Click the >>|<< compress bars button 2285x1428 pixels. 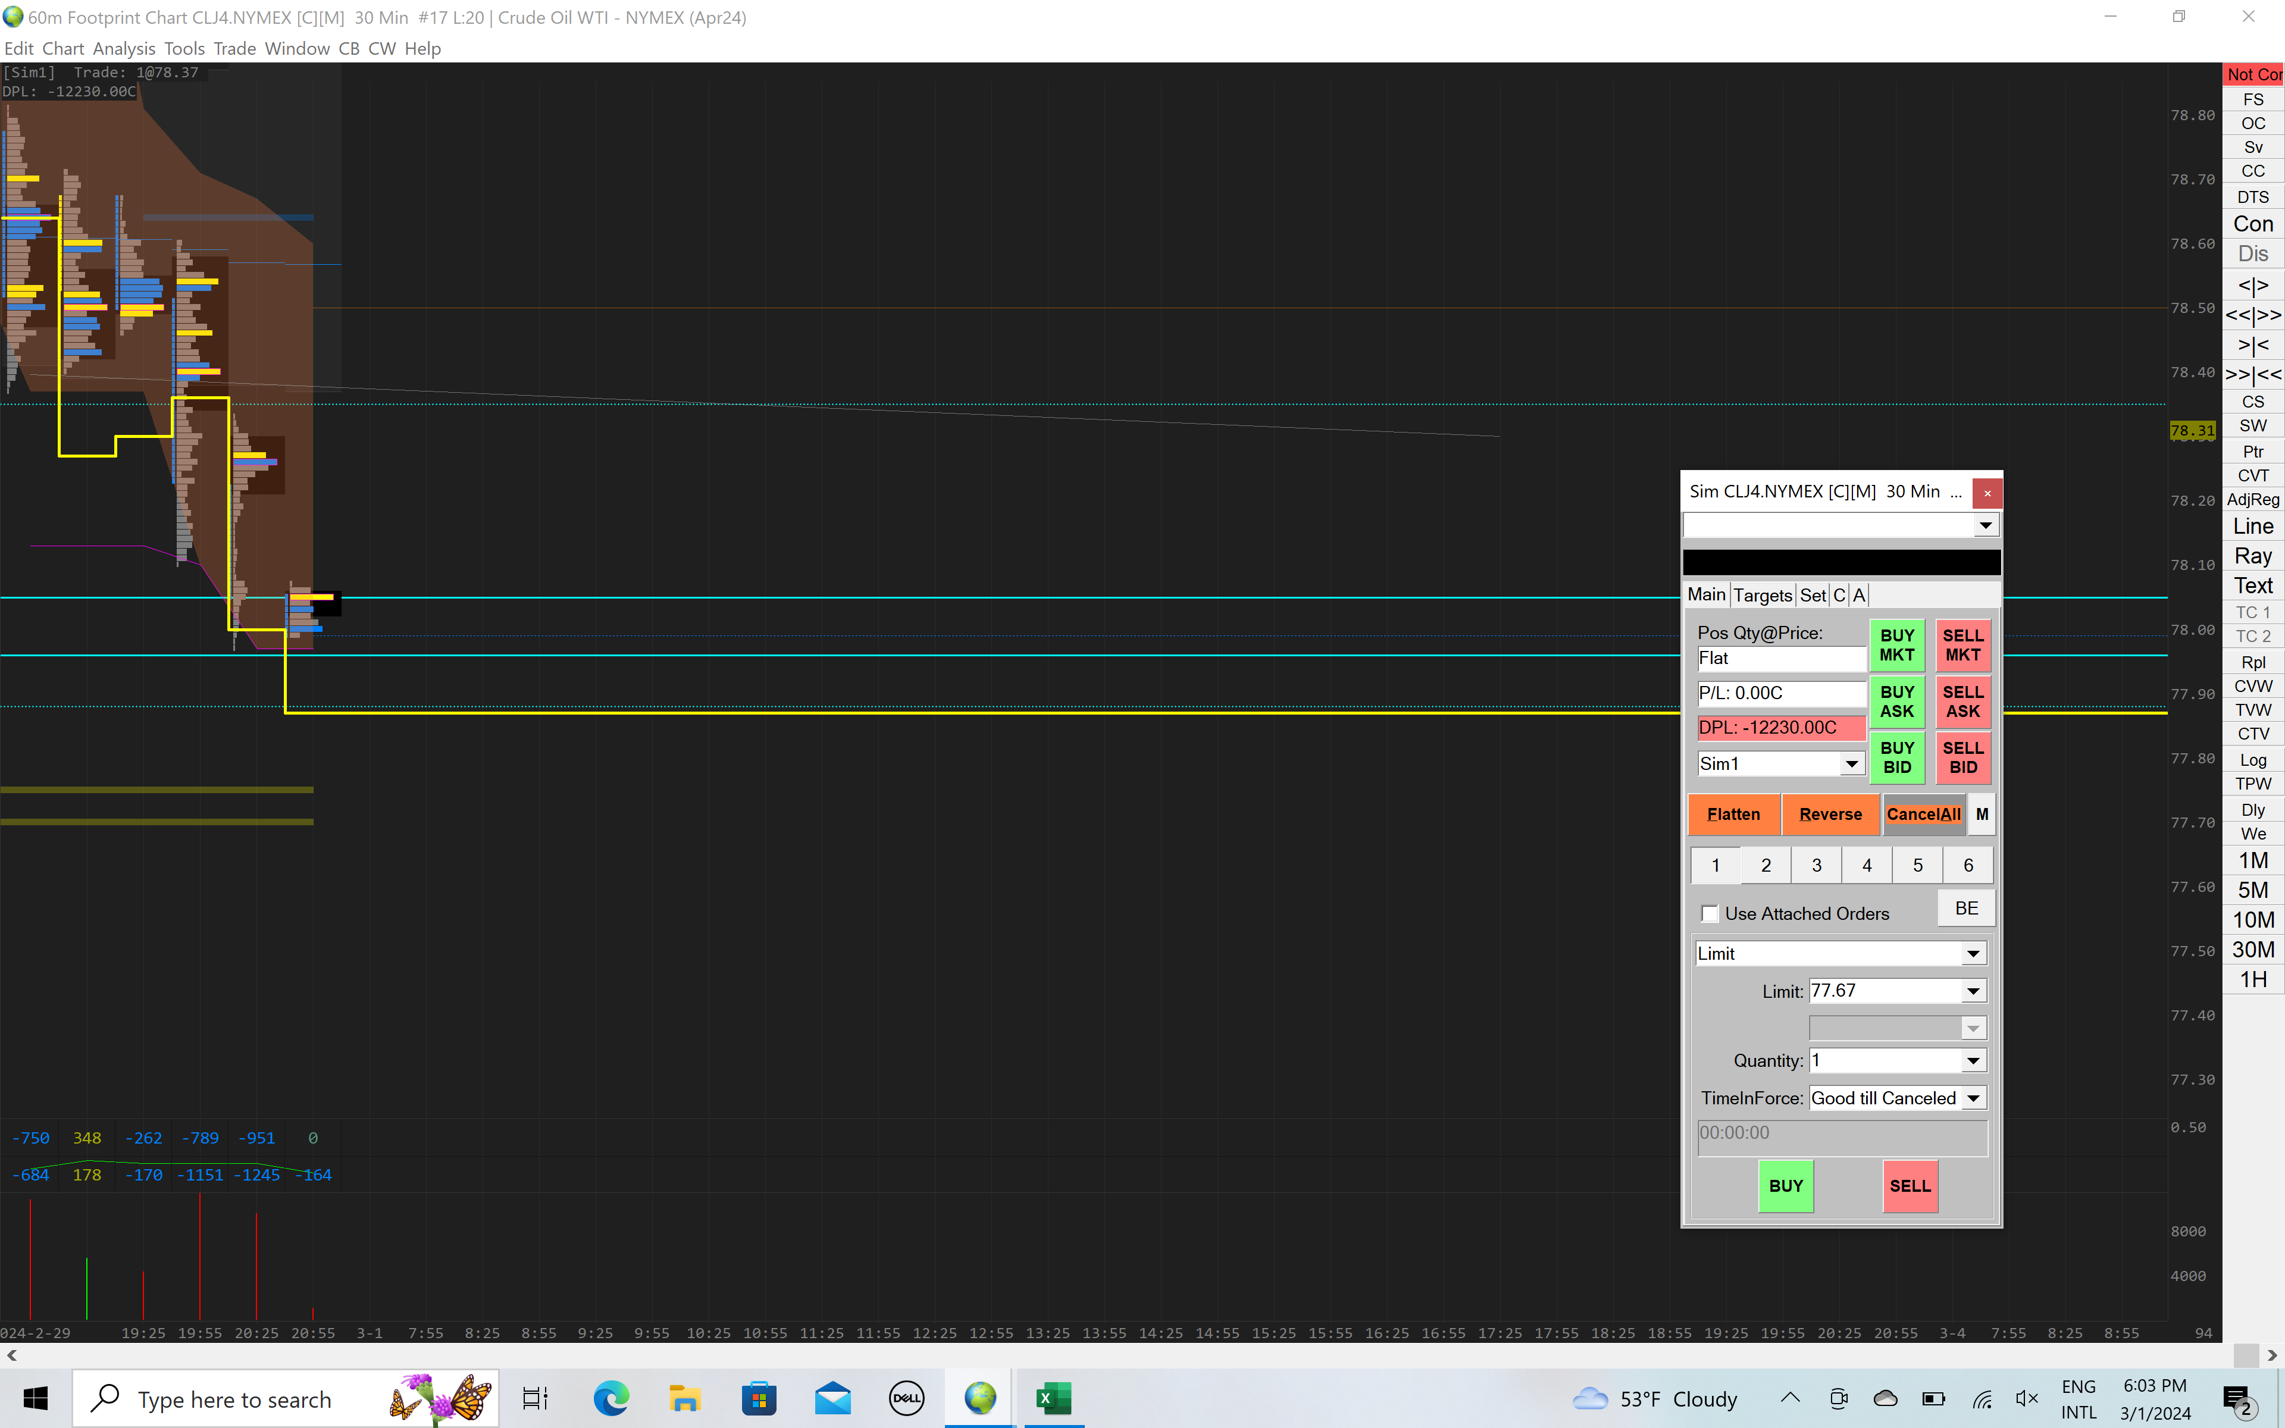(2252, 375)
